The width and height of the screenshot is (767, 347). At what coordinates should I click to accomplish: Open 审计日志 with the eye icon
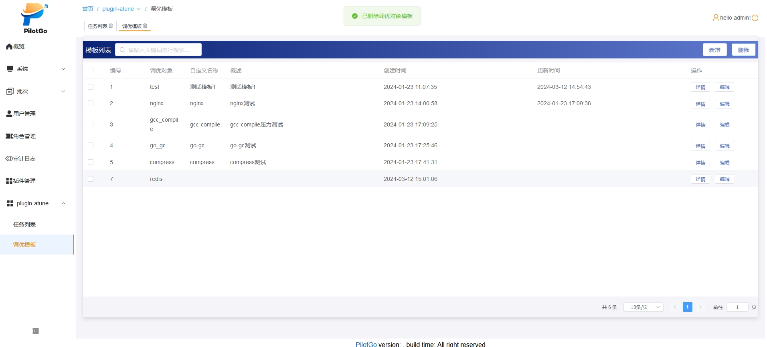tap(9, 158)
